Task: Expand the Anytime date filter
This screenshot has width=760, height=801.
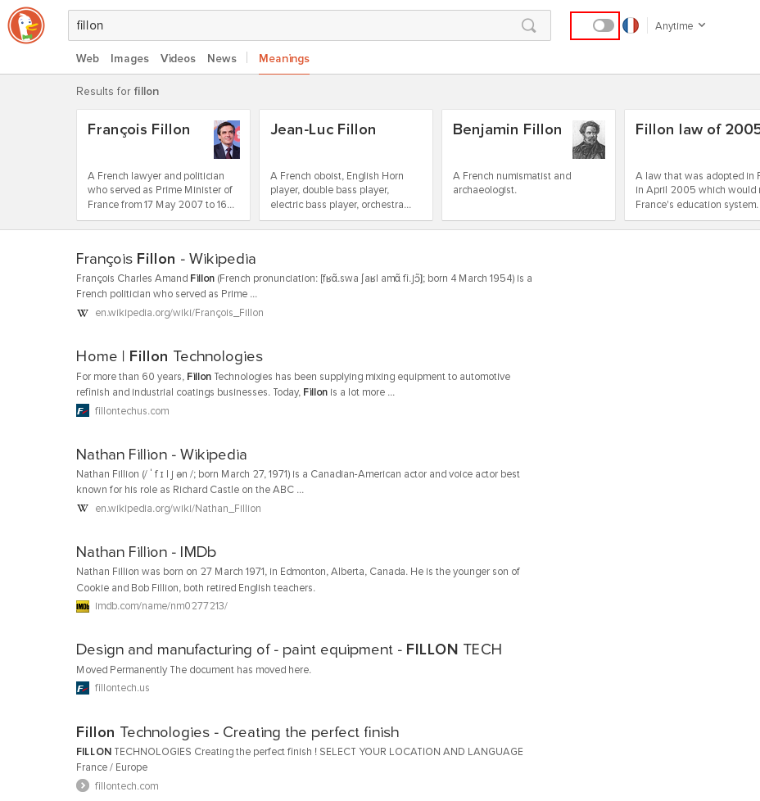Action: (680, 25)
